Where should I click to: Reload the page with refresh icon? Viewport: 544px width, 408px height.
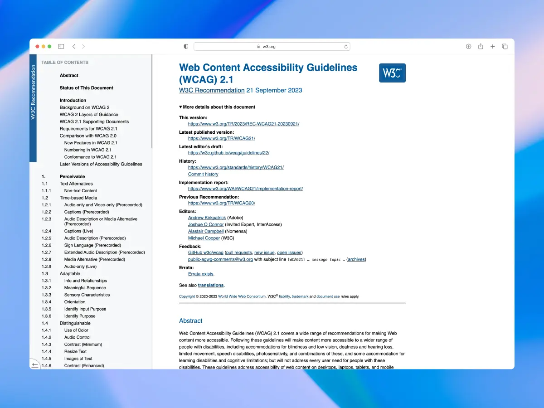point(346,46)
